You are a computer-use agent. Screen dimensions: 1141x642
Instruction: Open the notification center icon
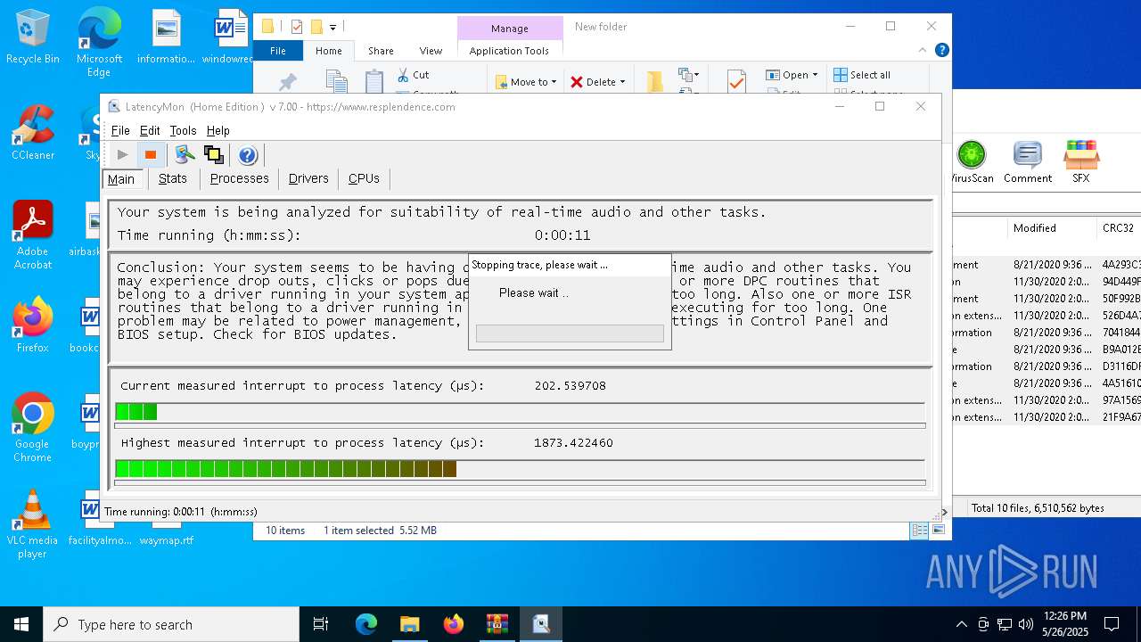pos(1112,624)
